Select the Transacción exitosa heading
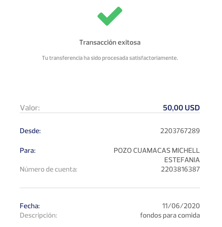222x227 pixels. (110, 42)
